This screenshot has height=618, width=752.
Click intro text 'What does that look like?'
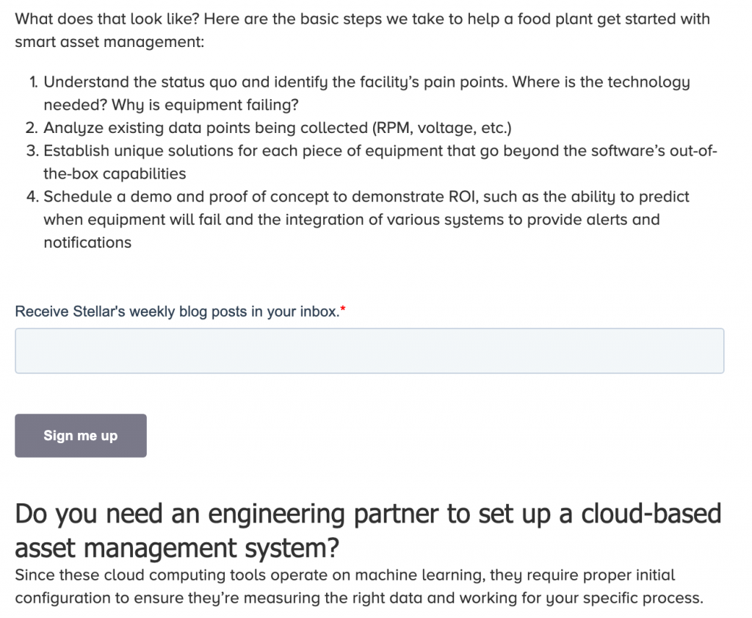point(107,19)
